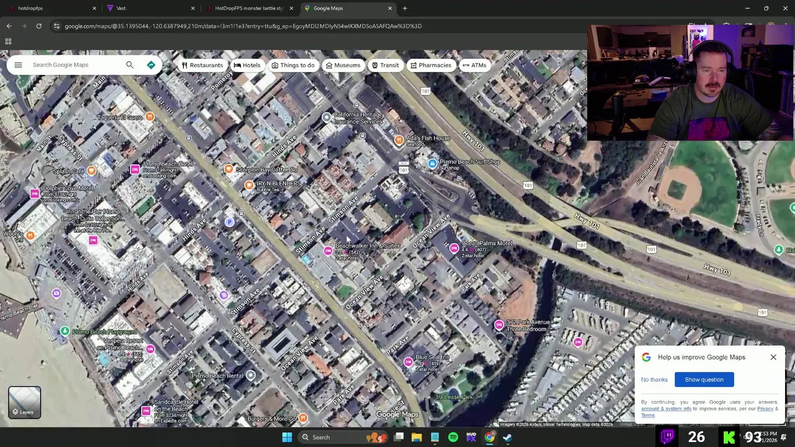Open the apps grid in bookmarks bar
The image size is (795, 447).
pos(8,42)
